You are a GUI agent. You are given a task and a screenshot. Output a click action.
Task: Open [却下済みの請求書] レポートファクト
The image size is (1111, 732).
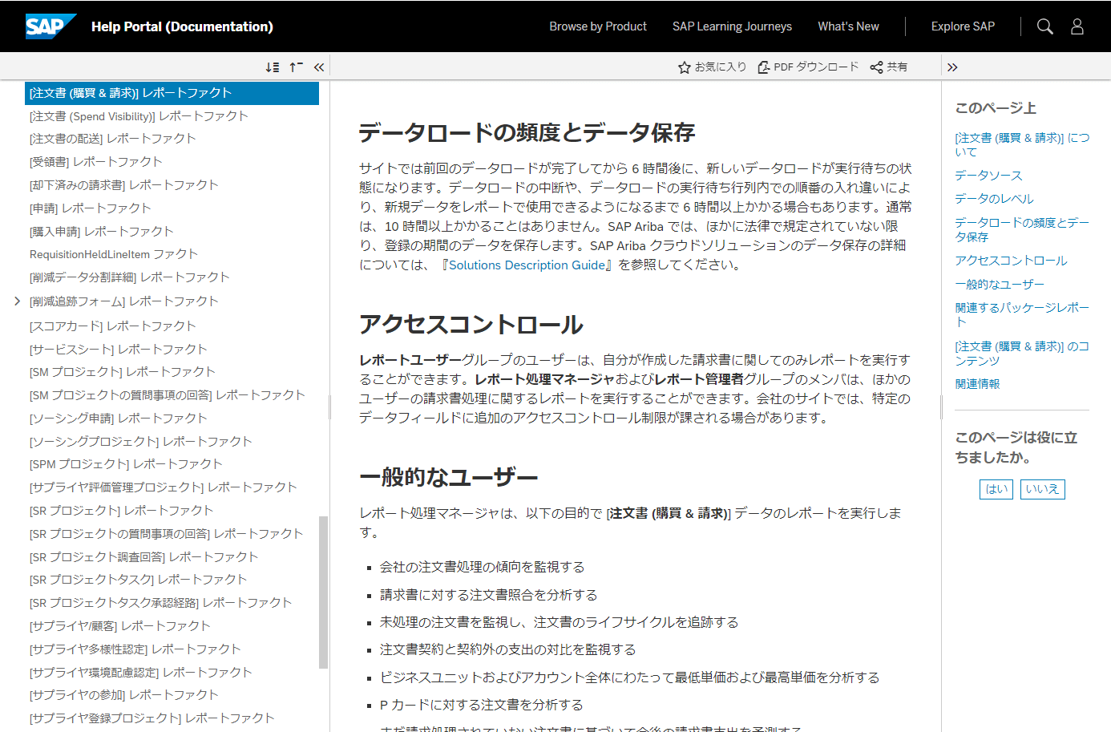(x=123, y=185)
